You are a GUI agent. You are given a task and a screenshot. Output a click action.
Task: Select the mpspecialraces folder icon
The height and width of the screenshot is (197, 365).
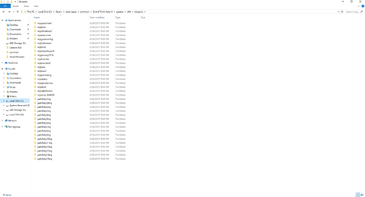(35, 83)
